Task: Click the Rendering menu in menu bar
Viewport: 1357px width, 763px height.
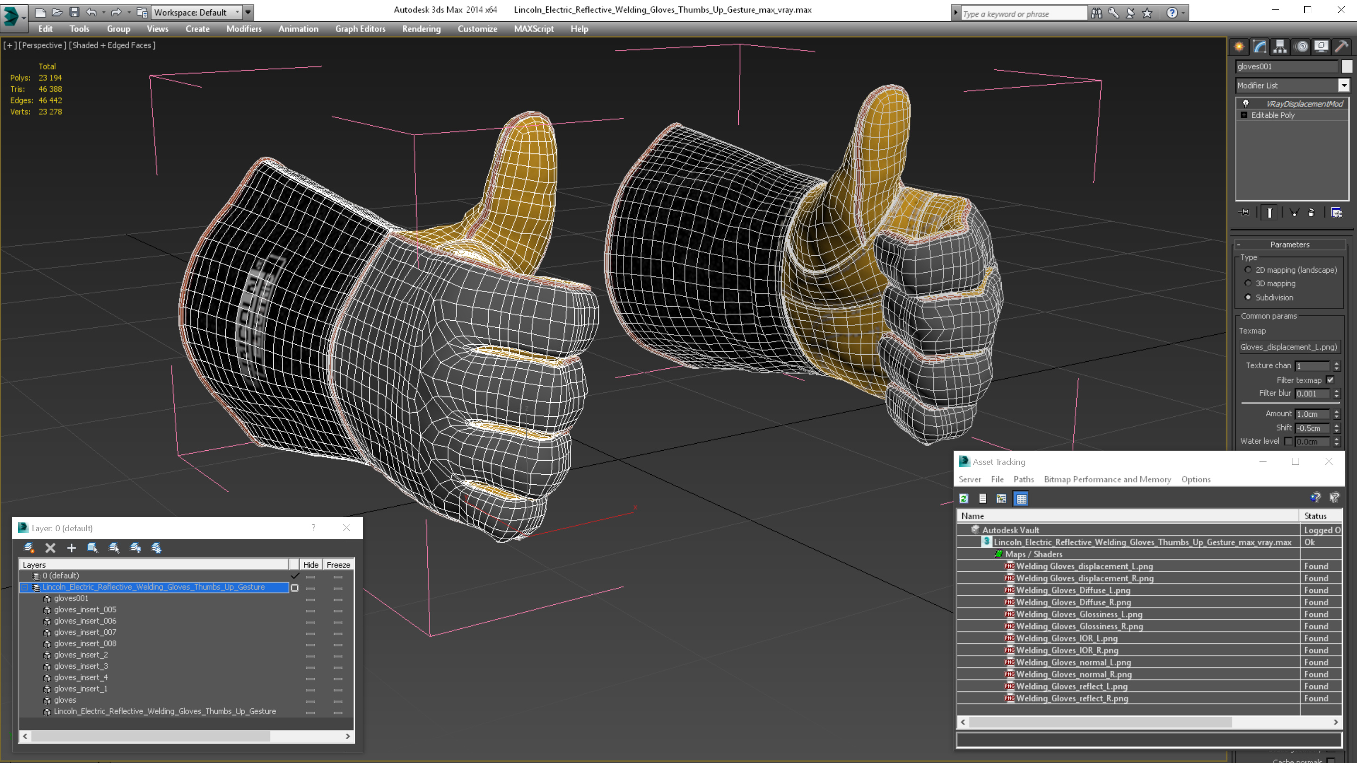Action: pos(421,29)
